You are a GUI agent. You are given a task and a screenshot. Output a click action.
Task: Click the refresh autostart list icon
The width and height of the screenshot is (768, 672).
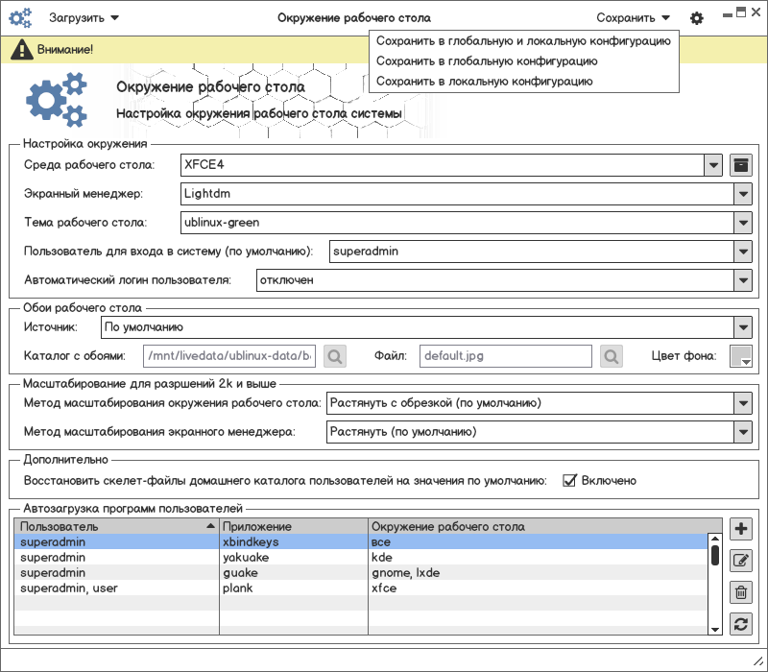point(740,624)
